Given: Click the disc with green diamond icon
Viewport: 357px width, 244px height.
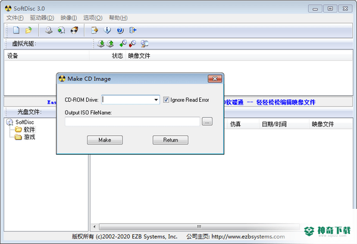Looking at the screenshot, I should (123, 43).
